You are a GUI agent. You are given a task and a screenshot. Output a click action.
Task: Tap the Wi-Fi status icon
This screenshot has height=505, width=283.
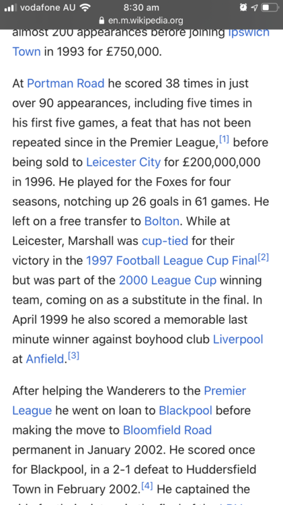click(85, 7)
